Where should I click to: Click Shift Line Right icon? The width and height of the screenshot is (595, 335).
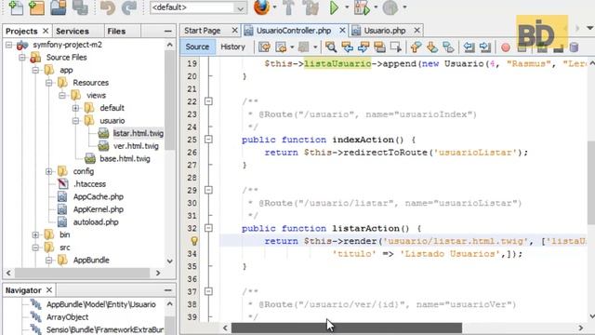coord(485,47)
